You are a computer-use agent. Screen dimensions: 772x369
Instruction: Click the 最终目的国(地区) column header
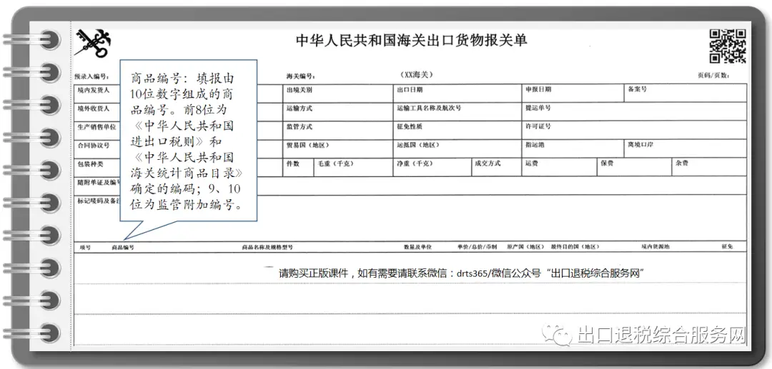(x=575, y=247)
